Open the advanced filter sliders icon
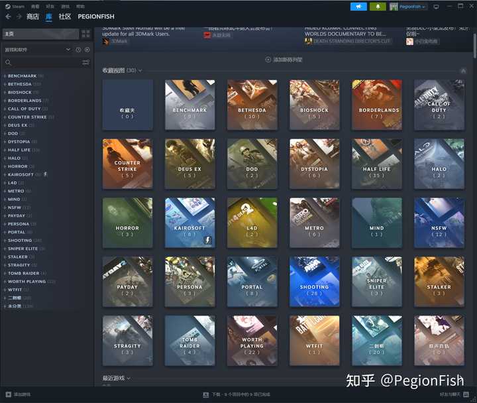Viewport: 477px width, 403px height. 85,62
